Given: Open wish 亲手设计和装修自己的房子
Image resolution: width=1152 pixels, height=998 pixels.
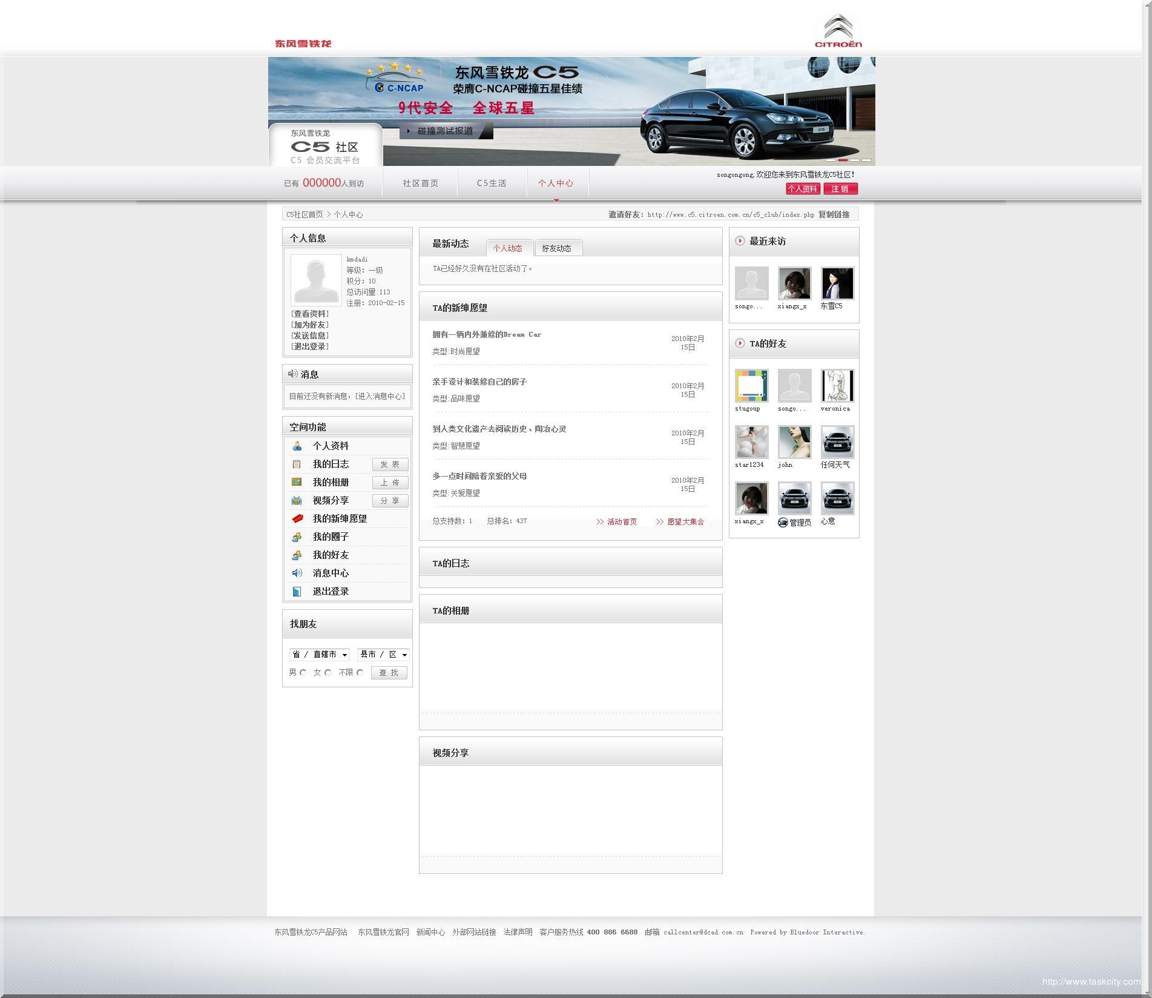Looking at the screenshot, I should [479, 382].
